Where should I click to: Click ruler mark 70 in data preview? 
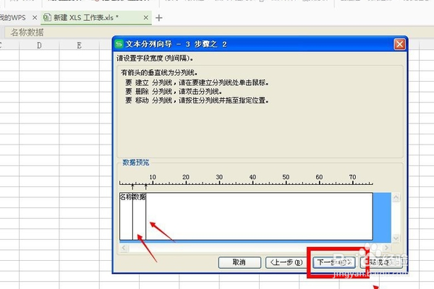[352, 177]
